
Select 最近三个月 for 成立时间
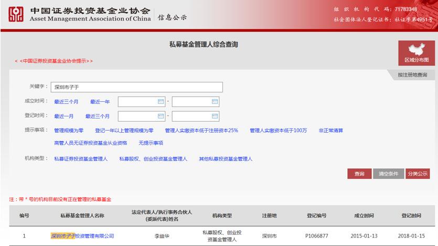click(x=66, y=102)
